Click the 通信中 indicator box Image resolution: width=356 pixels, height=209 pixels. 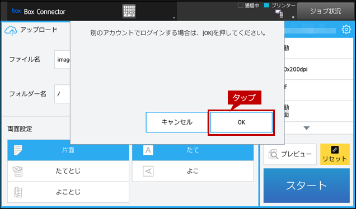tap(241, 5)
